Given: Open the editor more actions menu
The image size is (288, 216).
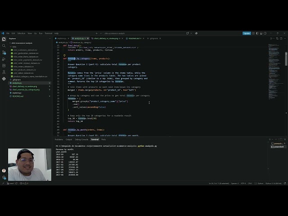Looking at the screenshot, I should [x=285, y=38].
